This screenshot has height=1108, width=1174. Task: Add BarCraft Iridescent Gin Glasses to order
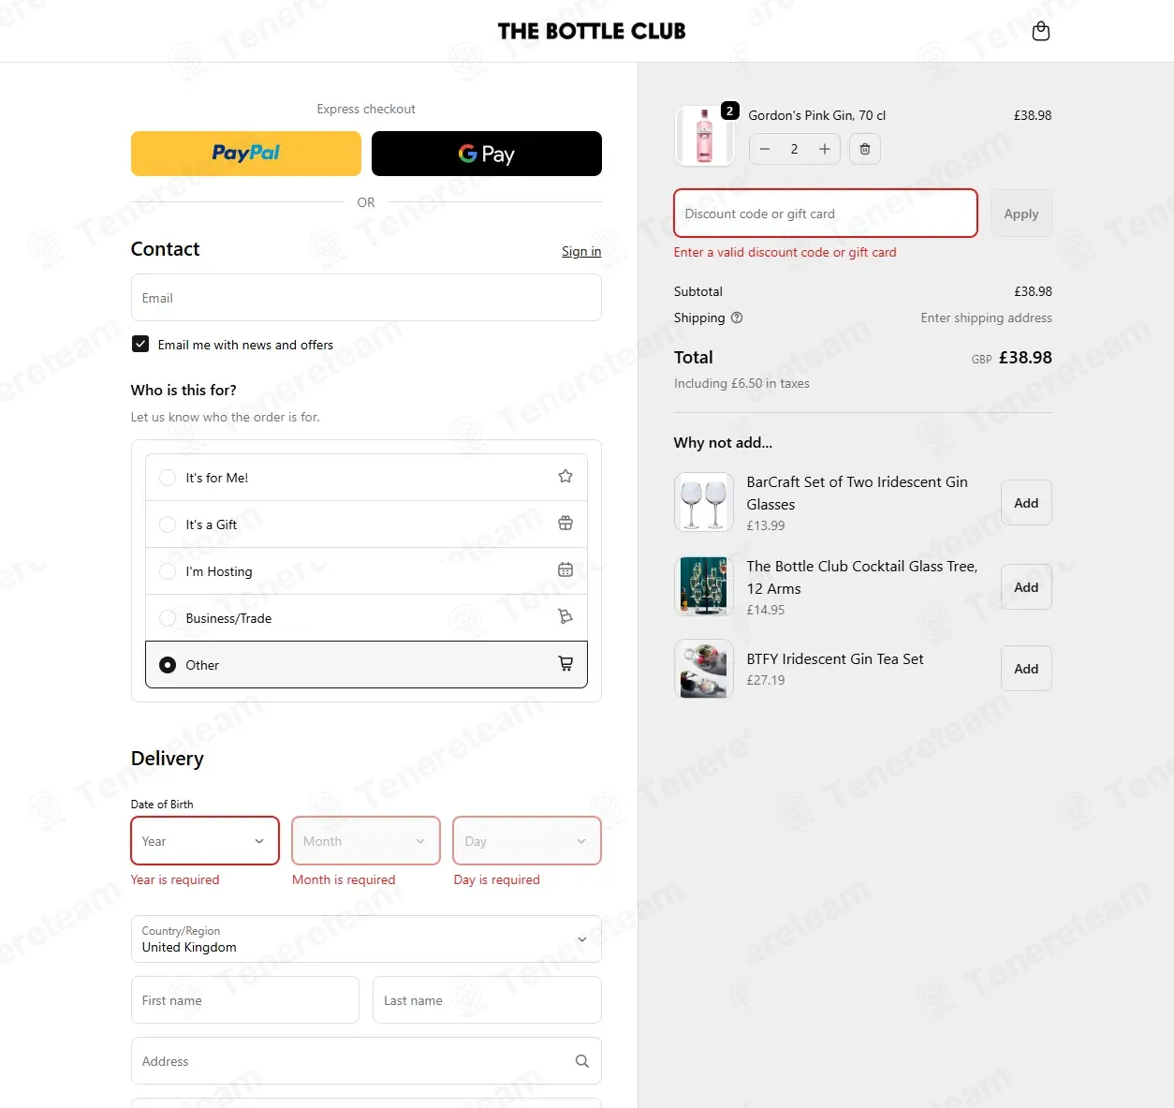click(x=1026, y=503)
